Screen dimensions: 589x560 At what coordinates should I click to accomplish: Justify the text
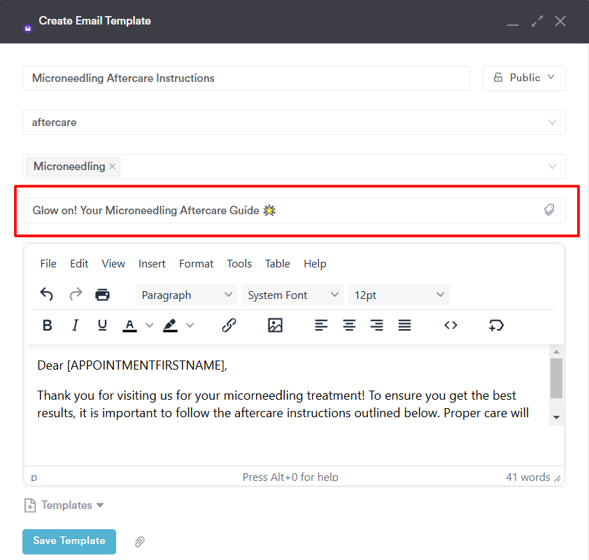pyautogui.click(x=404, y=325)
